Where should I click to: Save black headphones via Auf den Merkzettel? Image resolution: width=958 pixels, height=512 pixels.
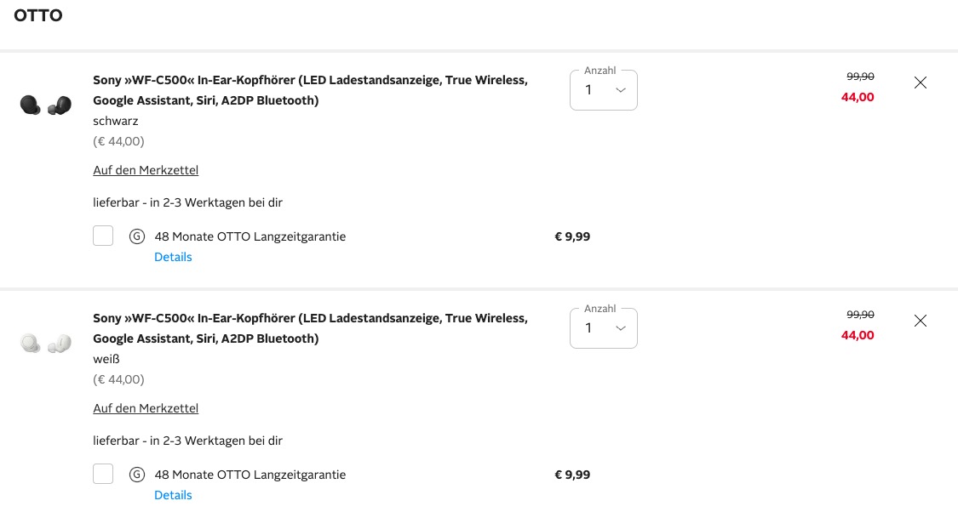click(146, 170)
